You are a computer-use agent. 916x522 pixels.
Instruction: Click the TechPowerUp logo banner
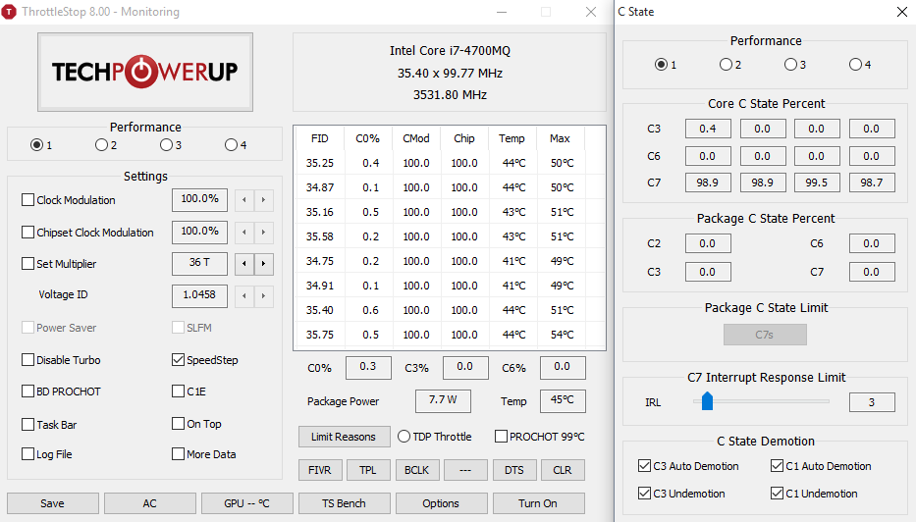[145, 72]
